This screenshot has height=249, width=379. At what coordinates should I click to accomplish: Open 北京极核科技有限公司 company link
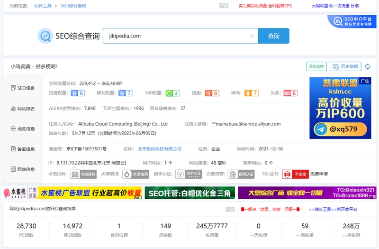[160, 149]
